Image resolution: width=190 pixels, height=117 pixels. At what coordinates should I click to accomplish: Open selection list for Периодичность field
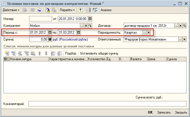(145, 33)
